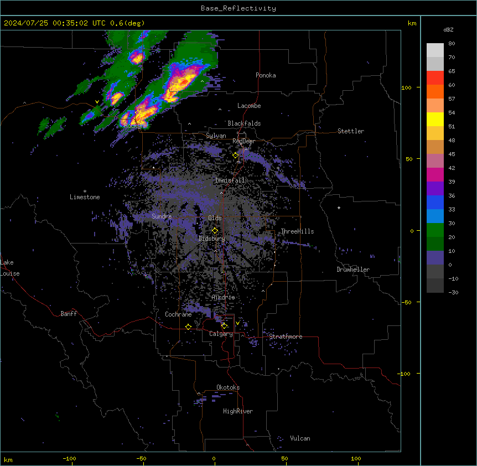
Task: Click the asterisk marker above Limestone
Action: (x=85, y=191)
